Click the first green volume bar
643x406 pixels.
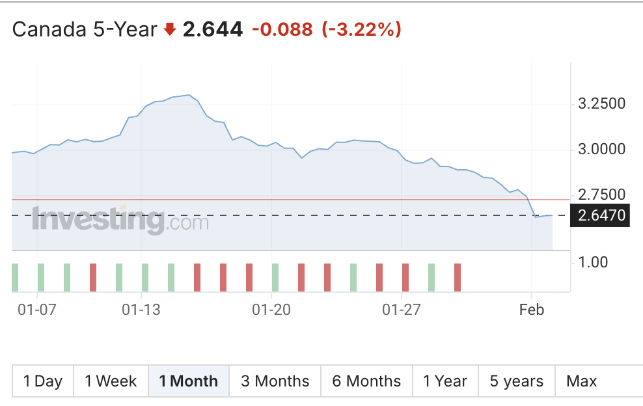click(15, 277)
